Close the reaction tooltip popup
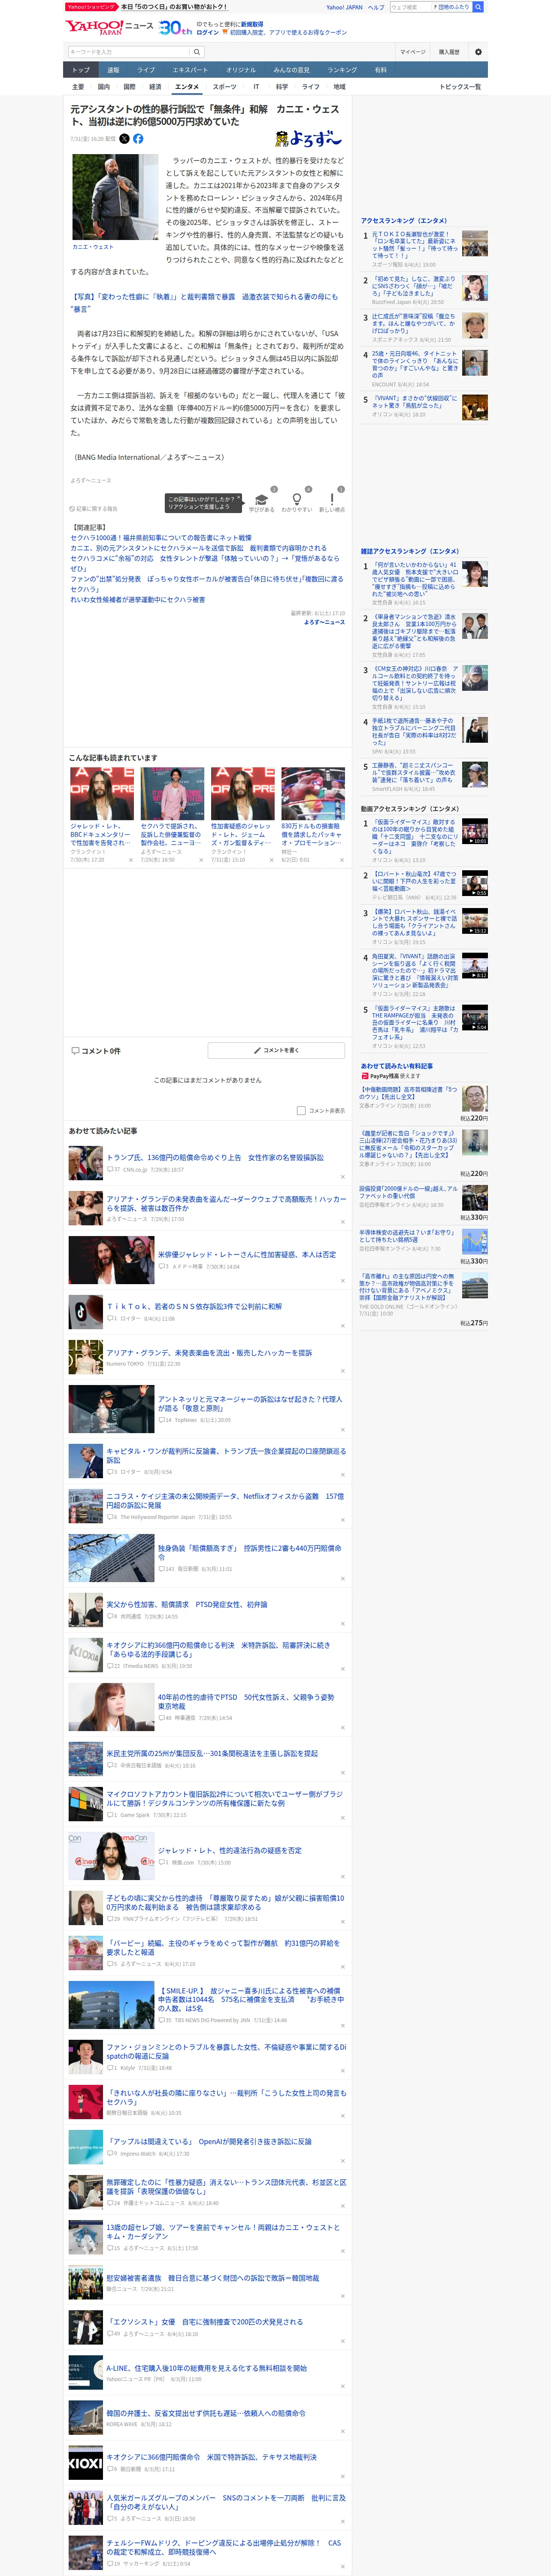Viewport: 551px width, 2576px height. (x=240, y=498)
